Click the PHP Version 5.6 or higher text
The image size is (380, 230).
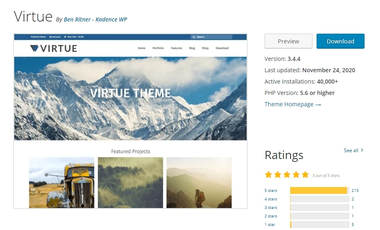coord(300,93)
